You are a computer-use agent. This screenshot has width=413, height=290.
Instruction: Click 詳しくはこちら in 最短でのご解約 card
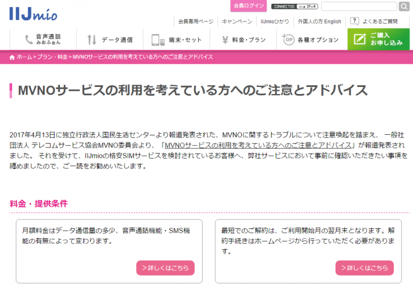365,268
